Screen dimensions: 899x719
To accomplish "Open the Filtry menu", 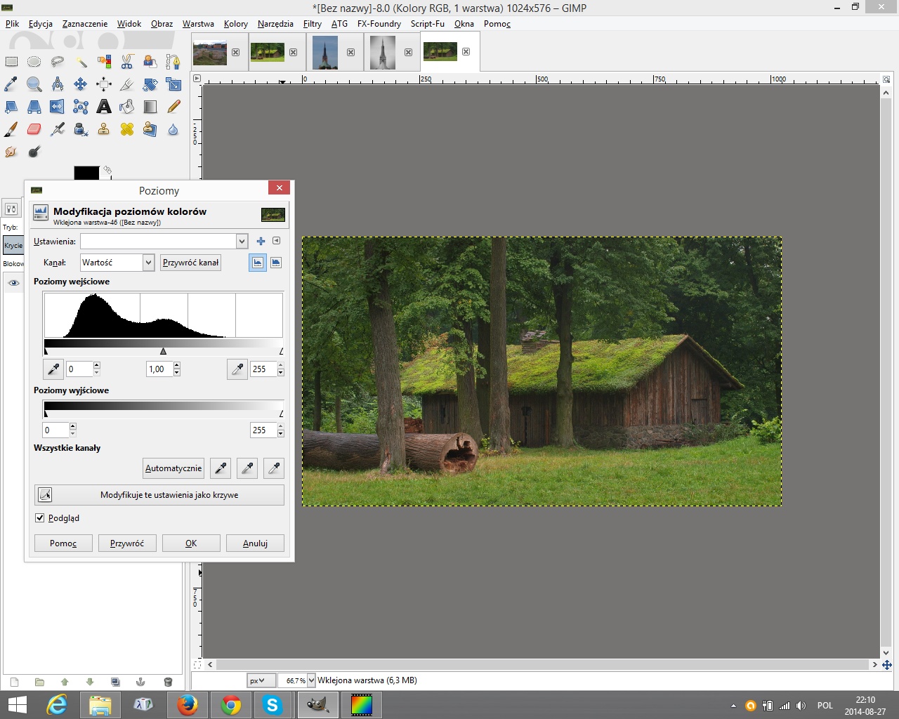I will [x=312, y=24].
